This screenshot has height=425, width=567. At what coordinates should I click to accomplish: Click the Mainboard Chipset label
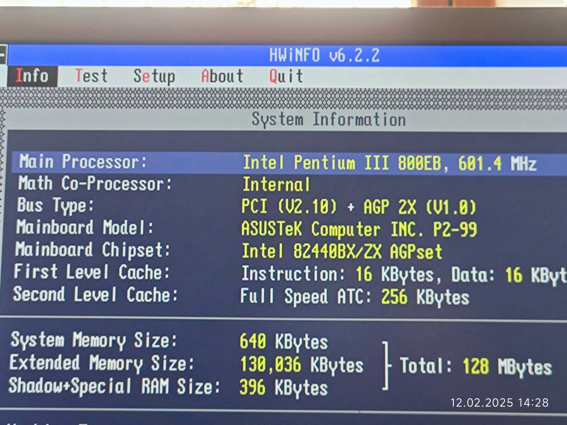[93, 250]
